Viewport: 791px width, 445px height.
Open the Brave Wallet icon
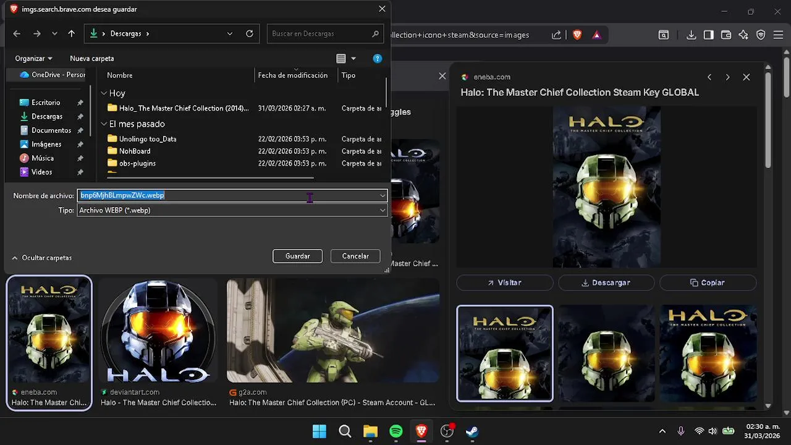pyautogui.click(x=726, y=35)
